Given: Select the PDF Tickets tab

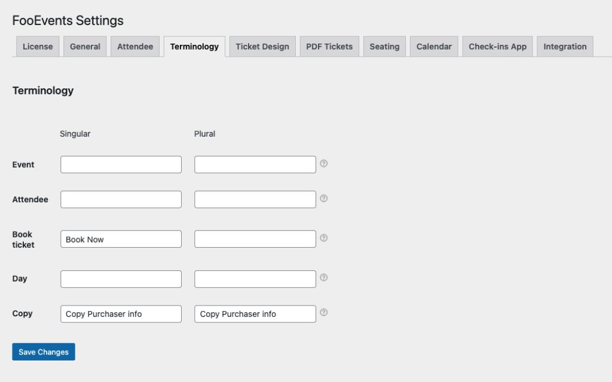Looking at the screenshot, I should coord(329,47).
